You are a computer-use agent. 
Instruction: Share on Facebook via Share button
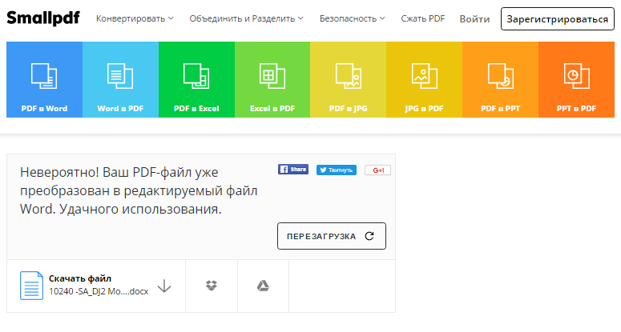(293, 170)
